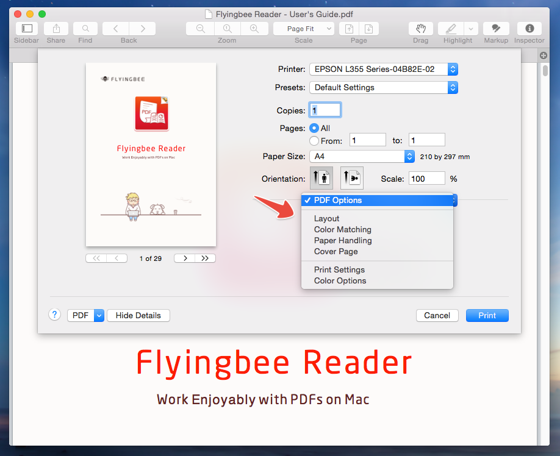Choose Paper Handling from the menu

[x=377, y=240]
